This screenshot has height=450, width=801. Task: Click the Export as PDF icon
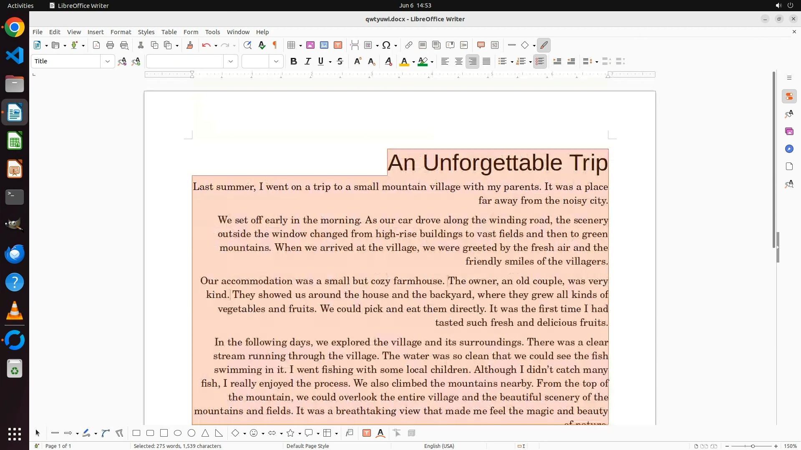pos(96,45)
